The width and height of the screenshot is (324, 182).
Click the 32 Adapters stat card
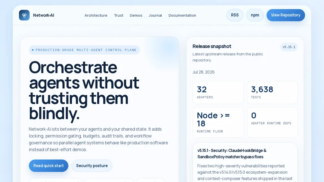pos(218,92)
